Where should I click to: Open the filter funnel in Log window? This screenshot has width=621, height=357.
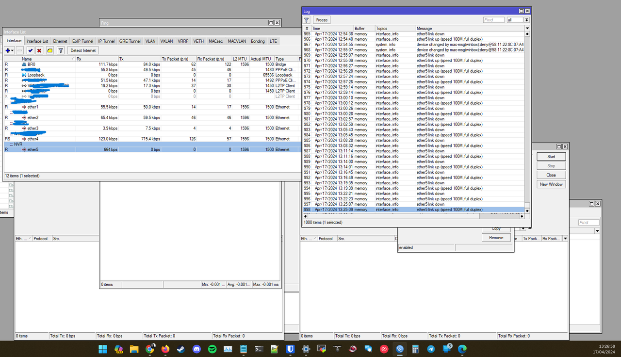point(307,20)
